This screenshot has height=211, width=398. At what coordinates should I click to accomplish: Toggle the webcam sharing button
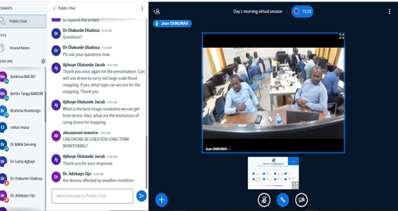tap(301, 200)
